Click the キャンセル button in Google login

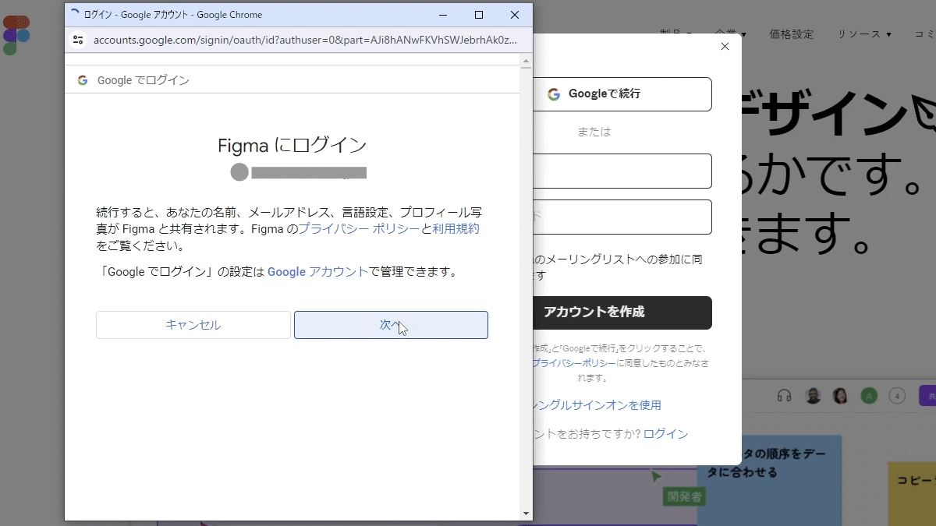(193, 325)
